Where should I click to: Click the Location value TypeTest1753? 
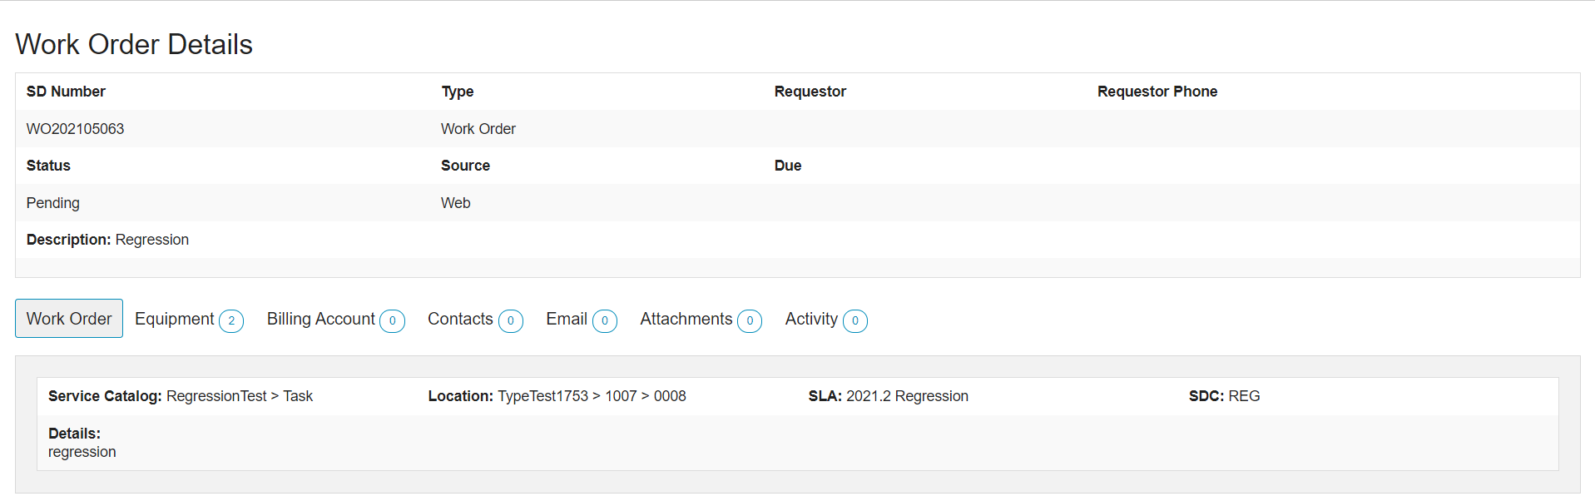click(x=537, y=396)
